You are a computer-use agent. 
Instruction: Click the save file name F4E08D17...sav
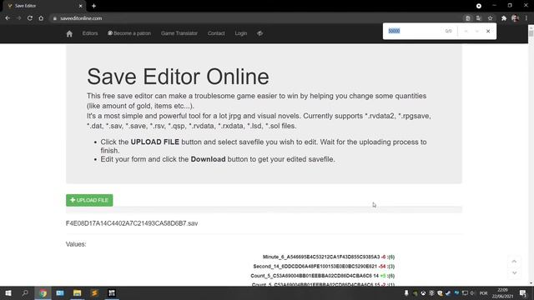(x=132, y=223)
